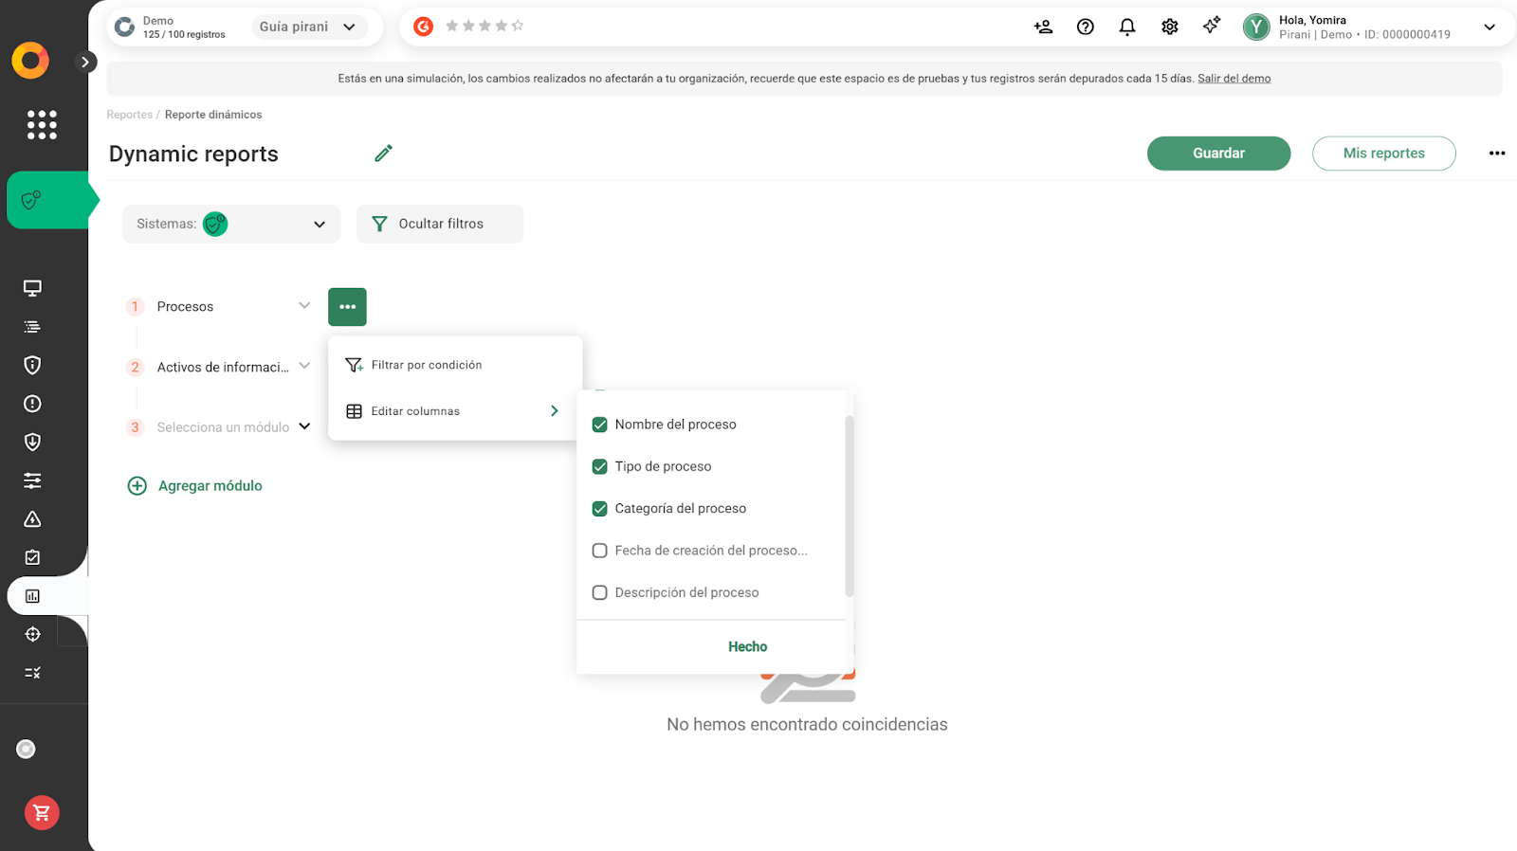Open the apps grid in sidebar
Screen dimensions: 1517x851
pyautogui.click(x=42, y=124)
